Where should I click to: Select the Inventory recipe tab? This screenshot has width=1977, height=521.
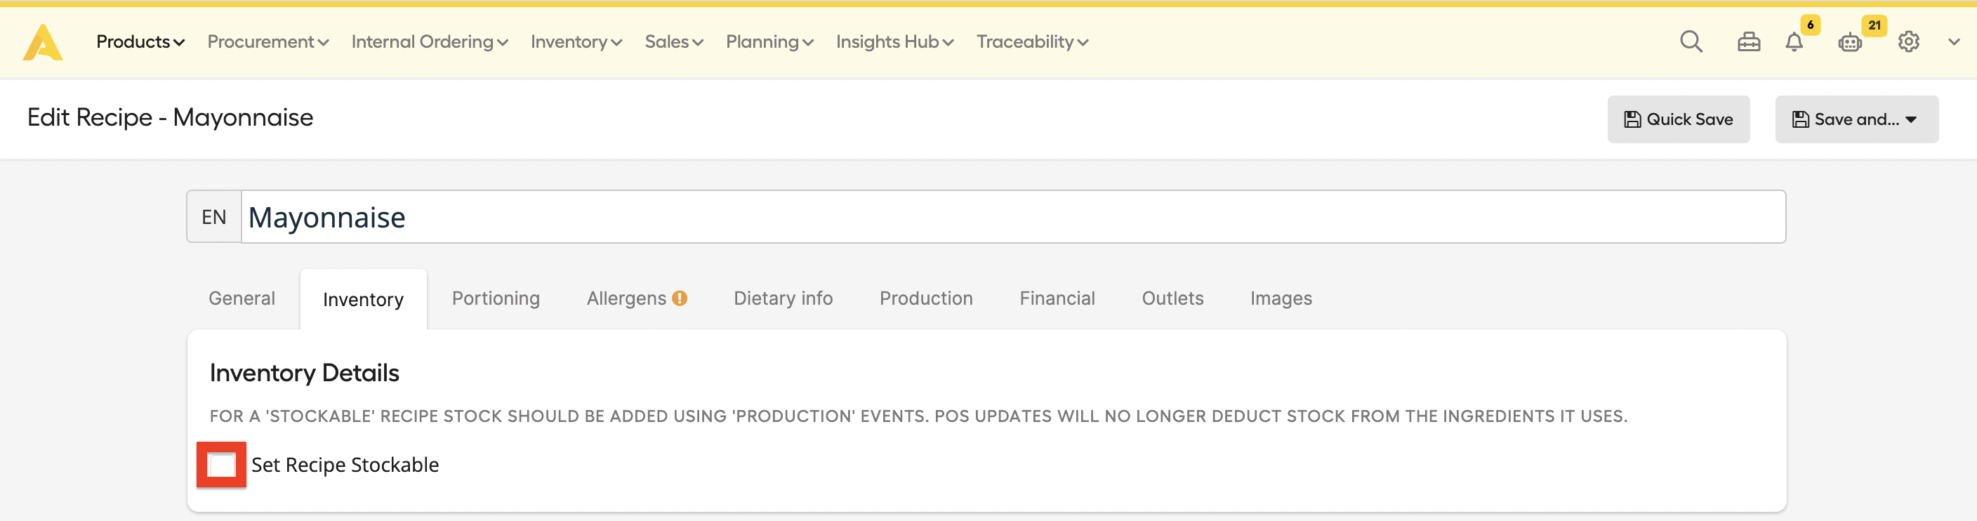click(363, 299)
